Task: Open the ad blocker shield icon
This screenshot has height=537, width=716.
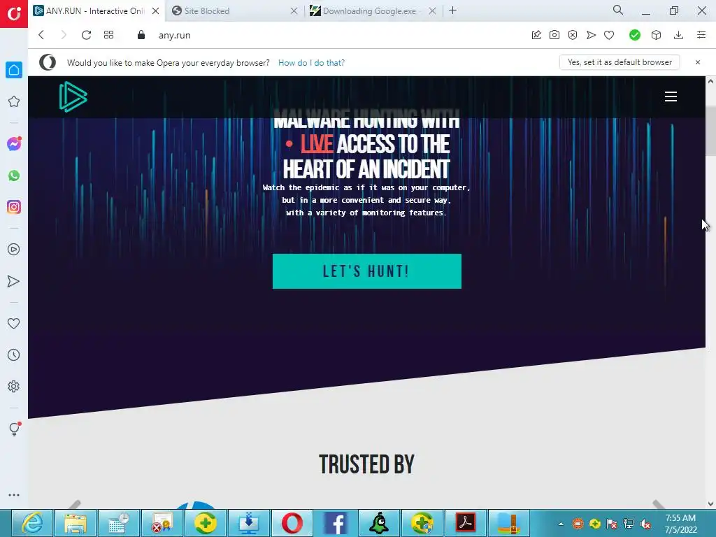Action: (573, 35)
